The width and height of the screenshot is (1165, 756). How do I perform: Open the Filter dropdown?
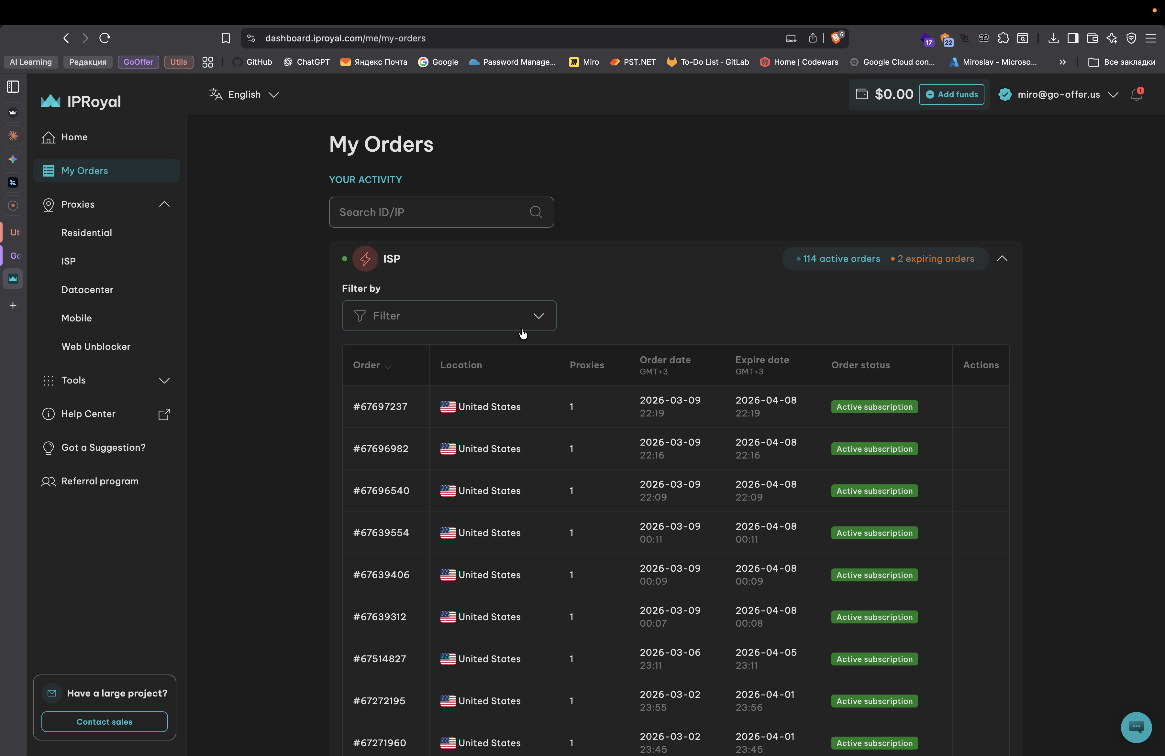[x=449, y=316]
